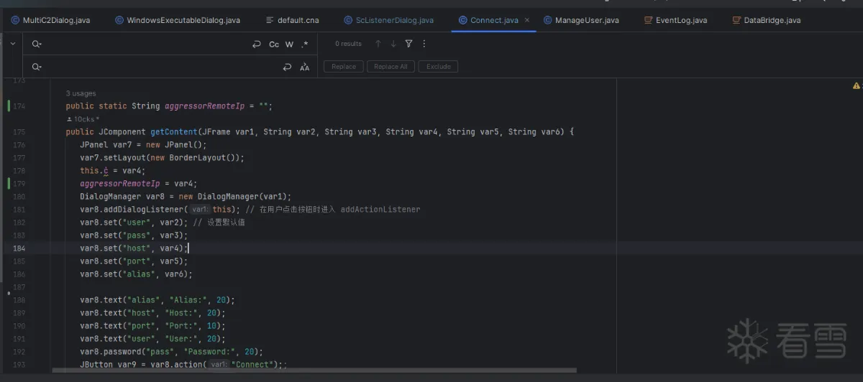This screenshot has height=382, width=863.
Task: Click the Replace All button
Action: [x=391, y=67]
